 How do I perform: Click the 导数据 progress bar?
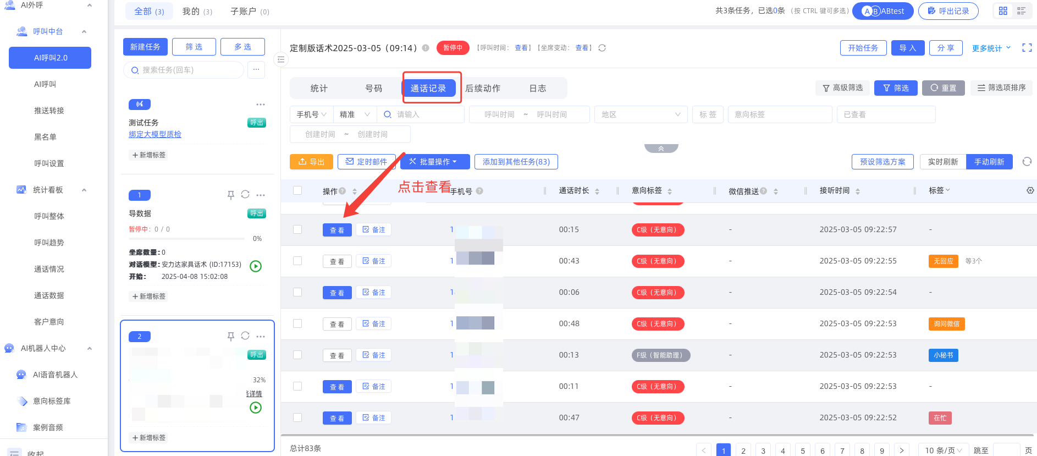click(x=186, y=239)
